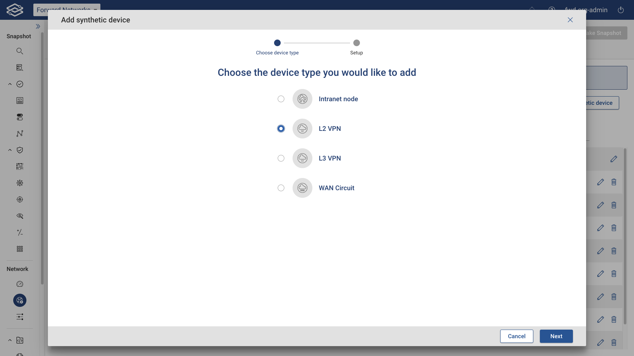The height and width of the screenshot is (356, 634).
Task: Expand the left sidebar with double chevron
Action: click(38, 26)
